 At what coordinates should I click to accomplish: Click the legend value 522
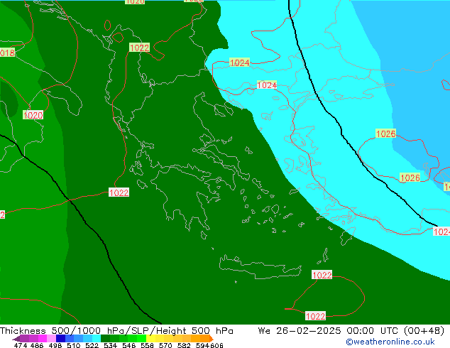(92, 345)
